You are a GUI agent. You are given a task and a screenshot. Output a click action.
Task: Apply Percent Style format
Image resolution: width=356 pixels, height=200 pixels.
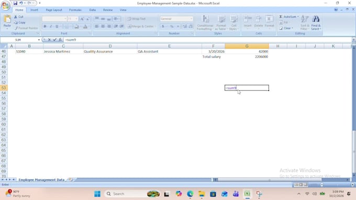point(172,27)
